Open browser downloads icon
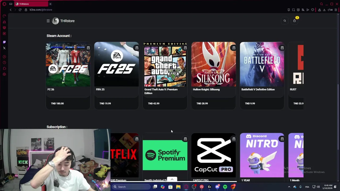Image resolution: width=340 pixels, height=191 pixels. tap(324, 10)
